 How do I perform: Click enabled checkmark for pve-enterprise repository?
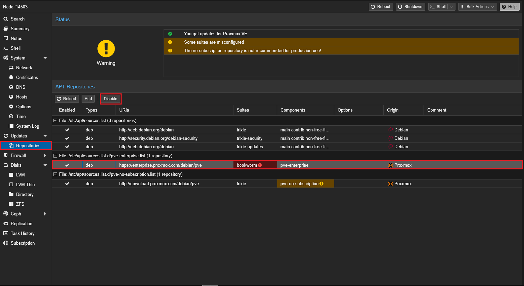(67, 165)
